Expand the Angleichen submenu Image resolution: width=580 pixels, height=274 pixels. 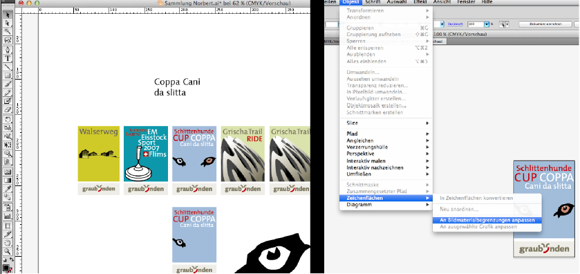(386, 140)
